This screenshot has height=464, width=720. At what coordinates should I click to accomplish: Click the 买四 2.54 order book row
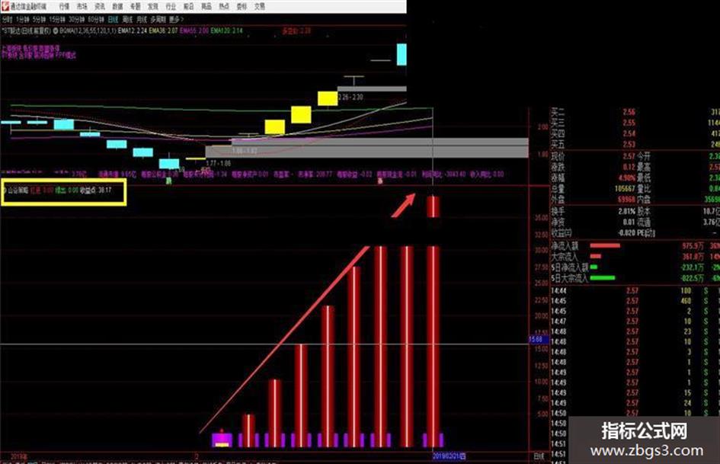pyautogui.click(x=635, y=133)
